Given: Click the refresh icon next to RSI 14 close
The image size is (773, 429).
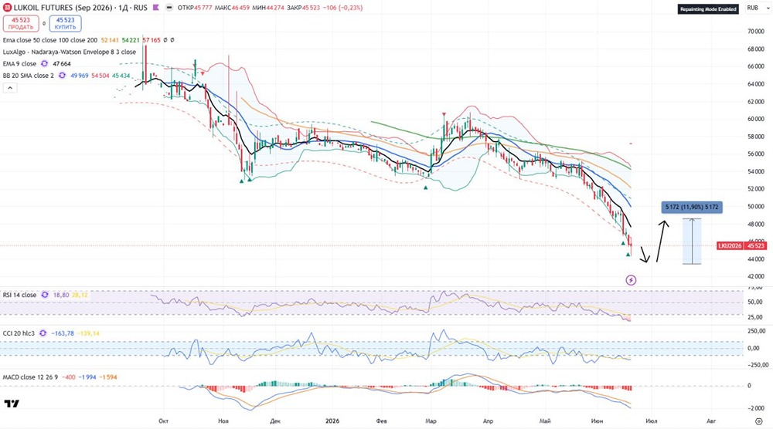Looking at the screenshot, I should pos(45,295).
